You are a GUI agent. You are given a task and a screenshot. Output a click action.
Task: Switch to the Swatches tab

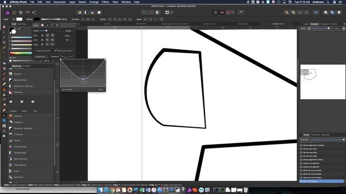click(22, 24)
